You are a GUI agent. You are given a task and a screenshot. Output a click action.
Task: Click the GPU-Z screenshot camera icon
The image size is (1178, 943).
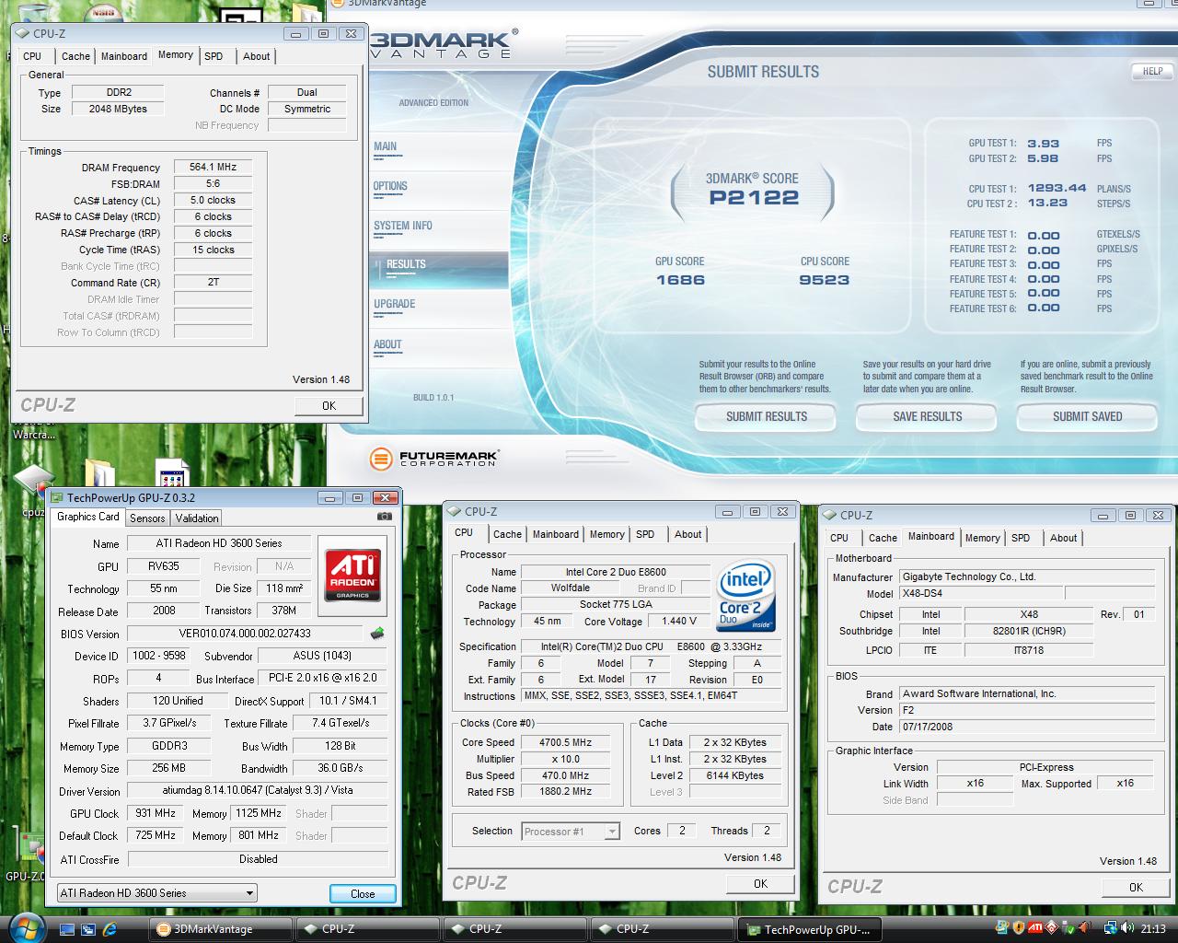click(384, 517)
